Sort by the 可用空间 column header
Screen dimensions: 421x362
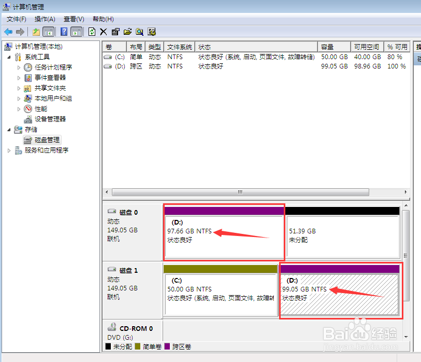click(368, 47)
